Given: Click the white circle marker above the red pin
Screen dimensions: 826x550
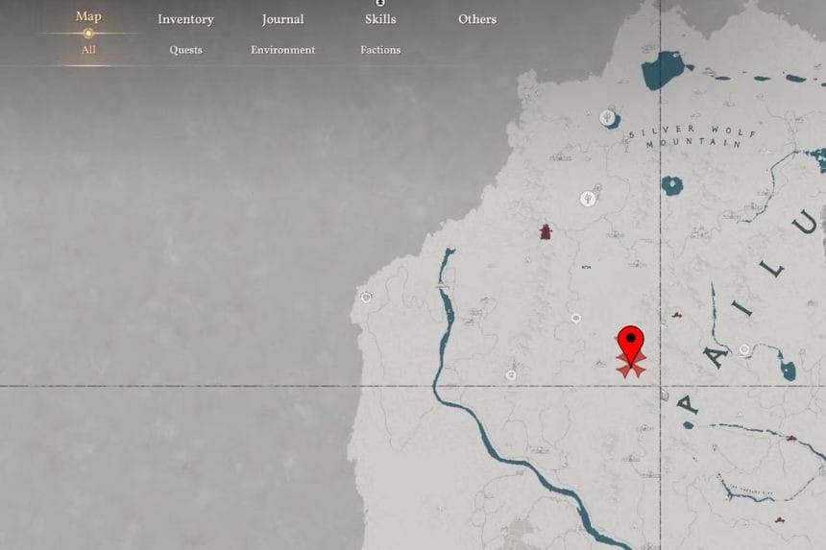Looking at the screenshot, I should [575, 318].
